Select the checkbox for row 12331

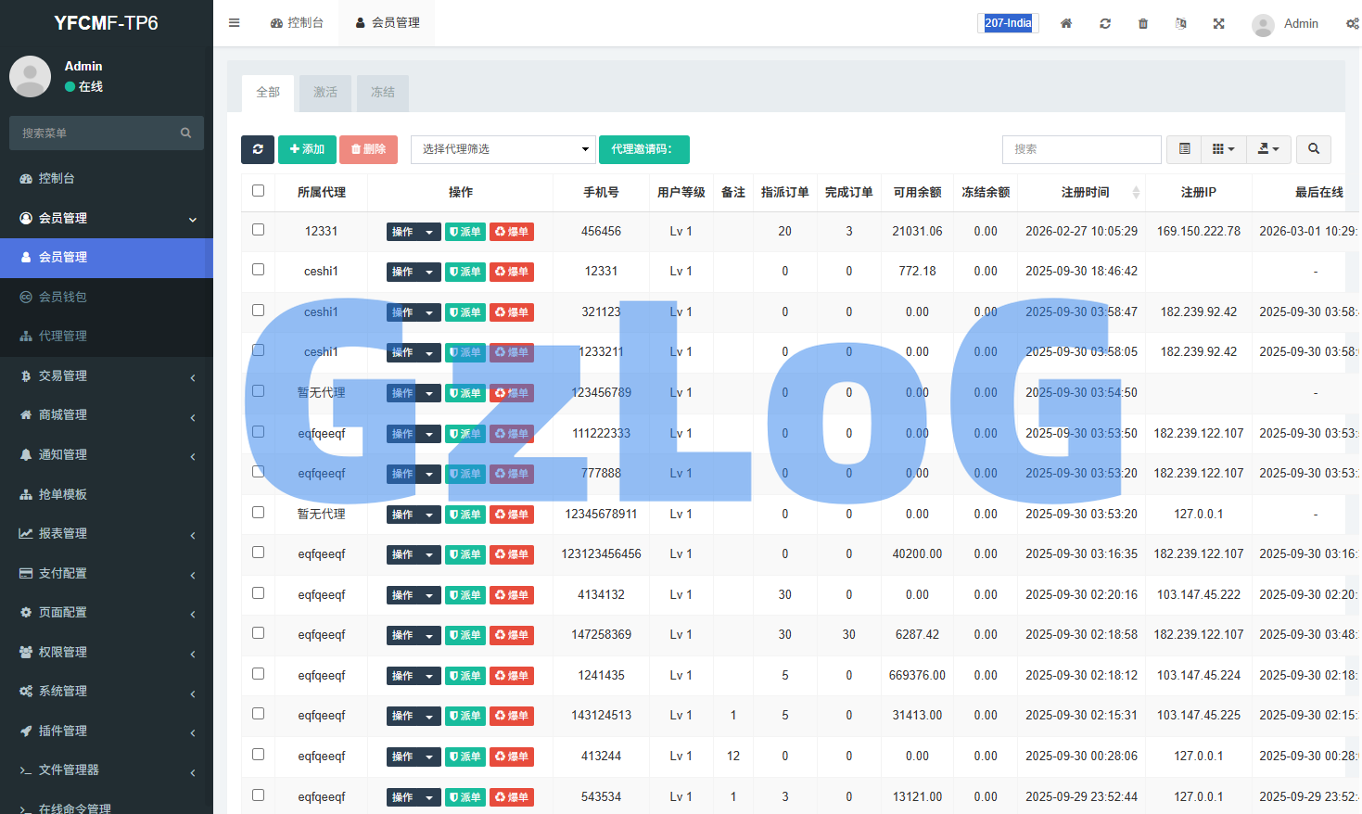[x=259, y=230]
